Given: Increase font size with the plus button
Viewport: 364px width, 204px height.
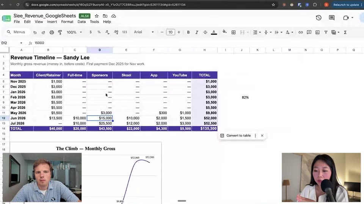Looking at the screenshot, I should tap(179, 32).
